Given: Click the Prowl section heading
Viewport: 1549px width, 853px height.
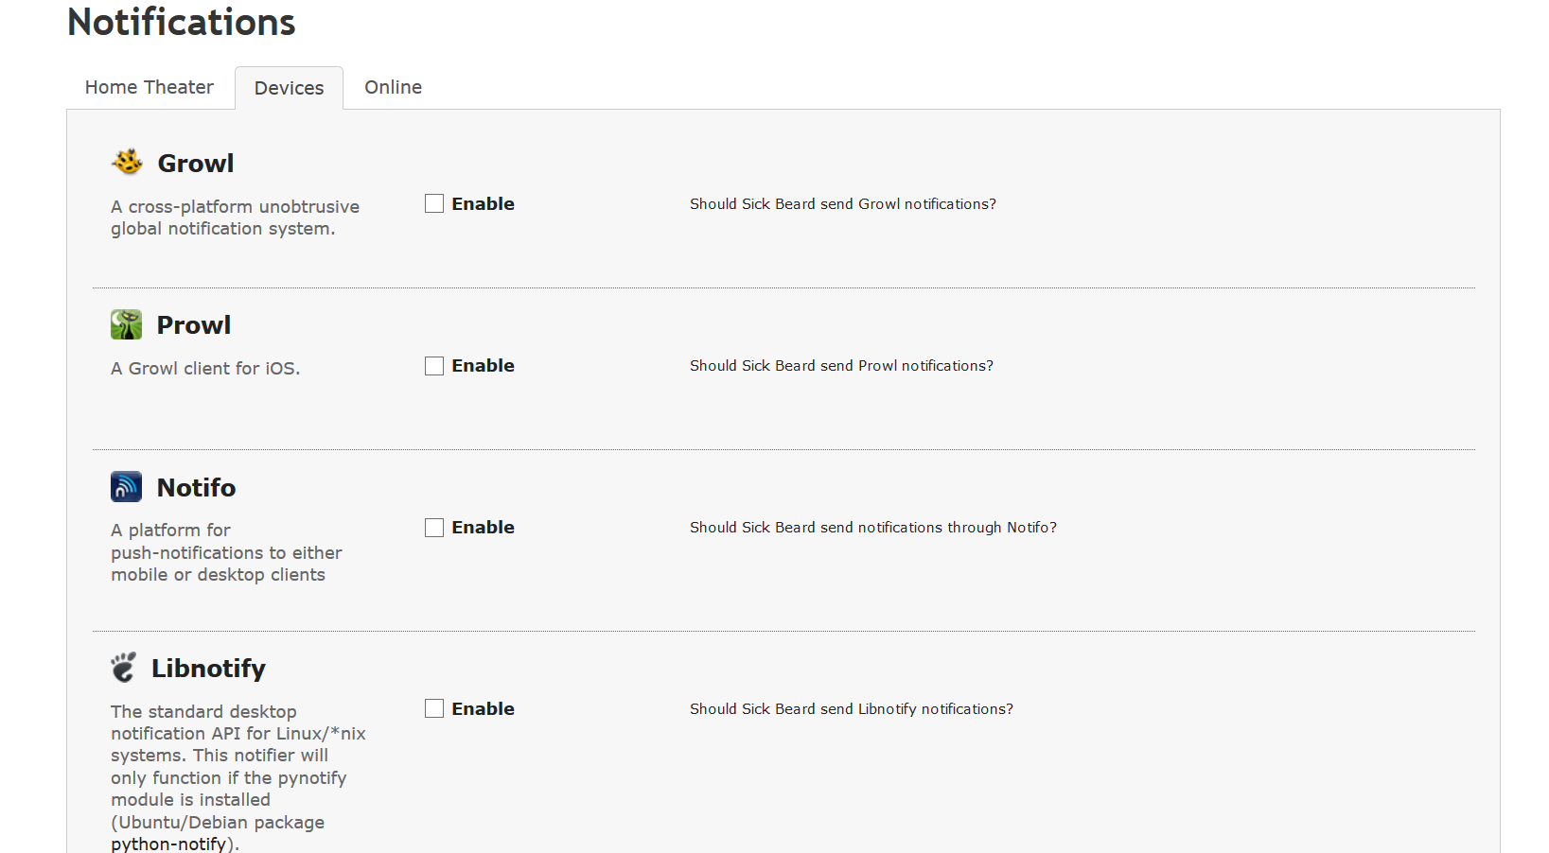Looking at the screenshot, I should (x=194, y=325).
